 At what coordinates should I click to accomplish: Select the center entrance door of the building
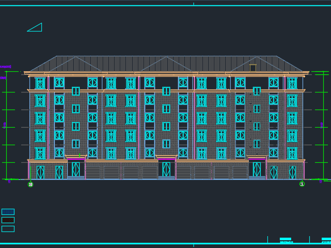pos(166,169)
